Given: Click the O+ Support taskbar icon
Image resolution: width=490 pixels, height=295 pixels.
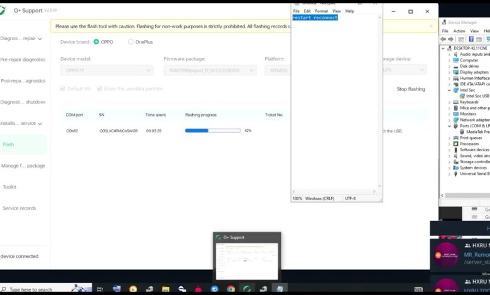Looking at the screenshot, I should [247, 289].
